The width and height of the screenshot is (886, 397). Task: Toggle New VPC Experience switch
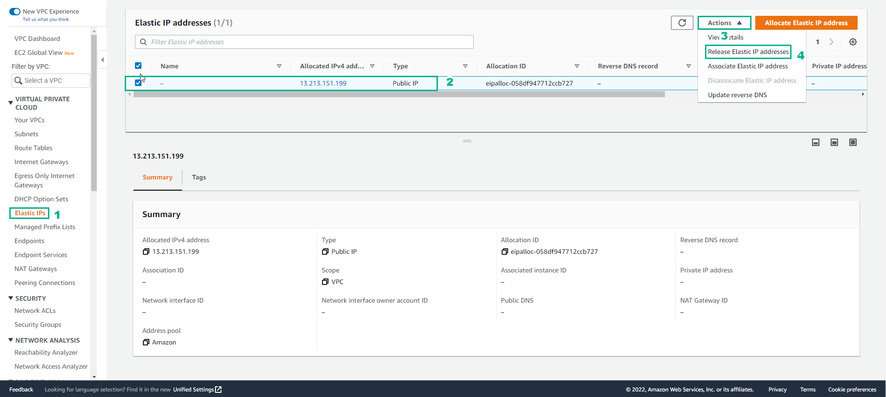coord(15,12)
